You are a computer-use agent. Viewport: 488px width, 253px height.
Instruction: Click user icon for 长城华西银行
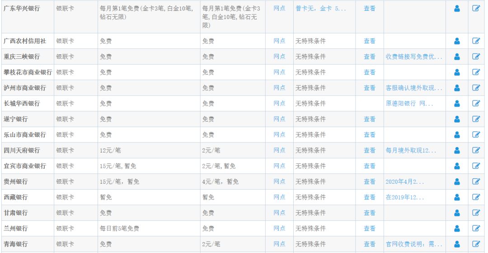pos(457,104)
